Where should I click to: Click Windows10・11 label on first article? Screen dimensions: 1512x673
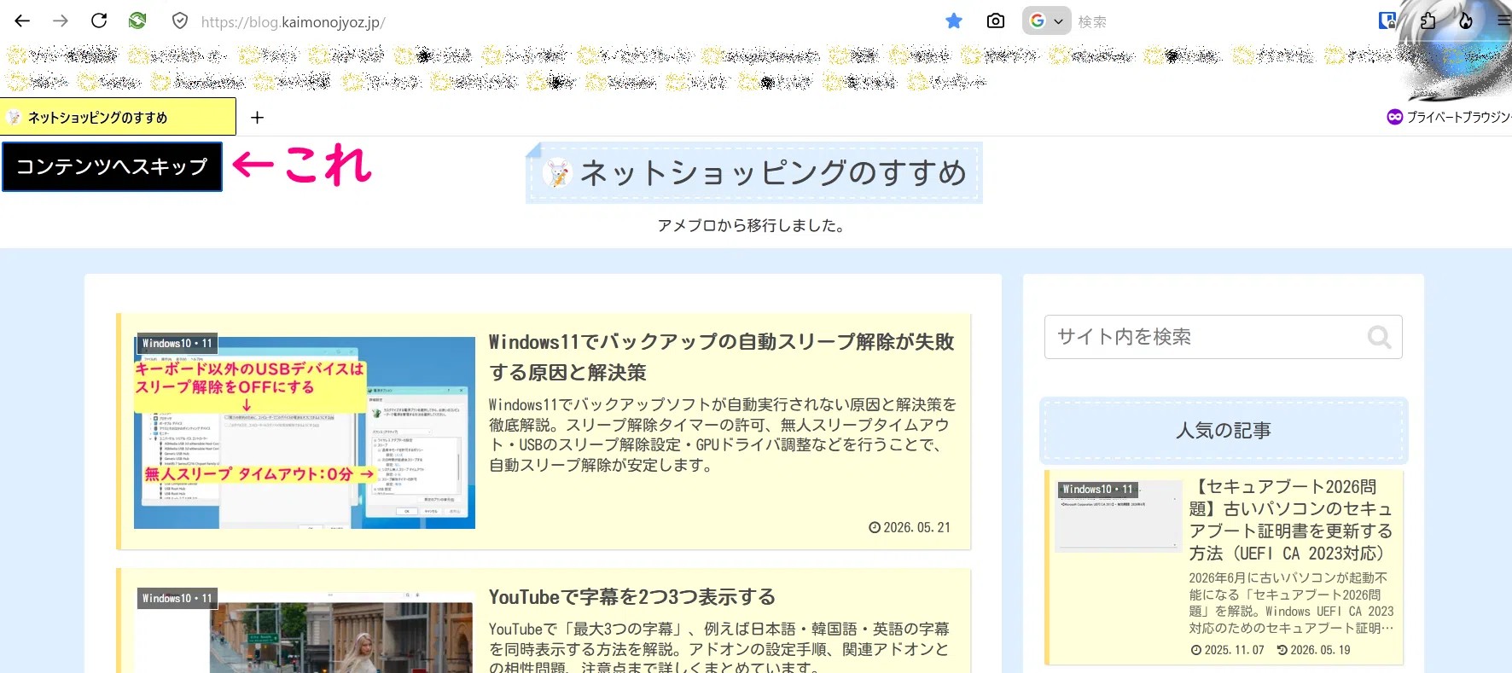[177, 344]
